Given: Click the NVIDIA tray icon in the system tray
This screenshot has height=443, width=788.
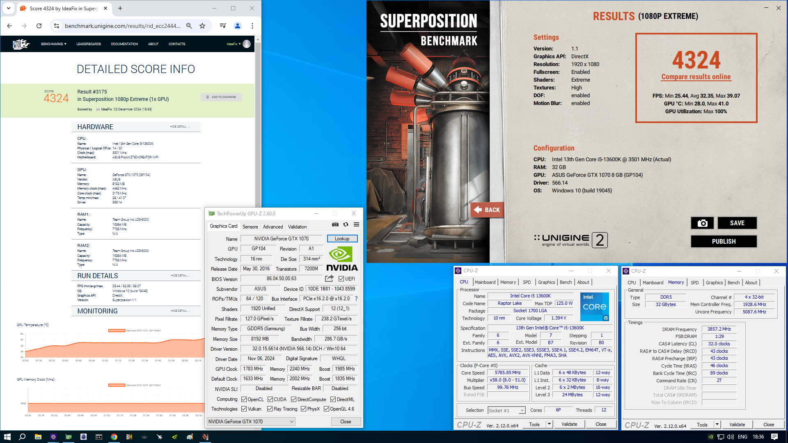Looking at the screenshot, I should (x=710, y=437).
